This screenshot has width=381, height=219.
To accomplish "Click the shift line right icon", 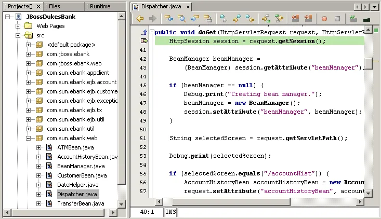I will [308, 19].
